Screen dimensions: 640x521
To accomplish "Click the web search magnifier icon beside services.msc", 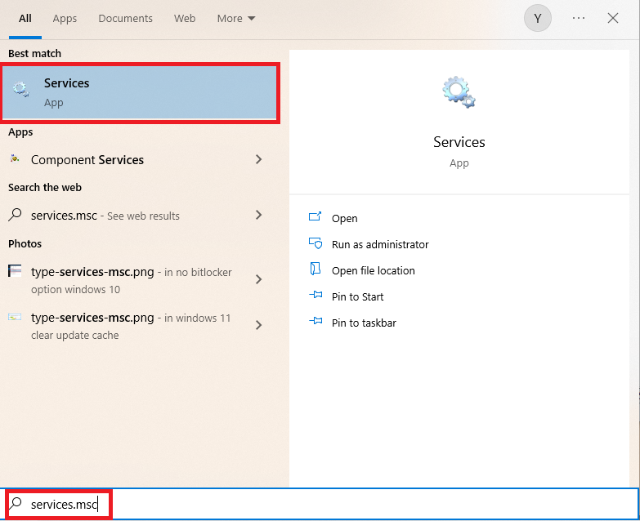I will tap(15, 215).
